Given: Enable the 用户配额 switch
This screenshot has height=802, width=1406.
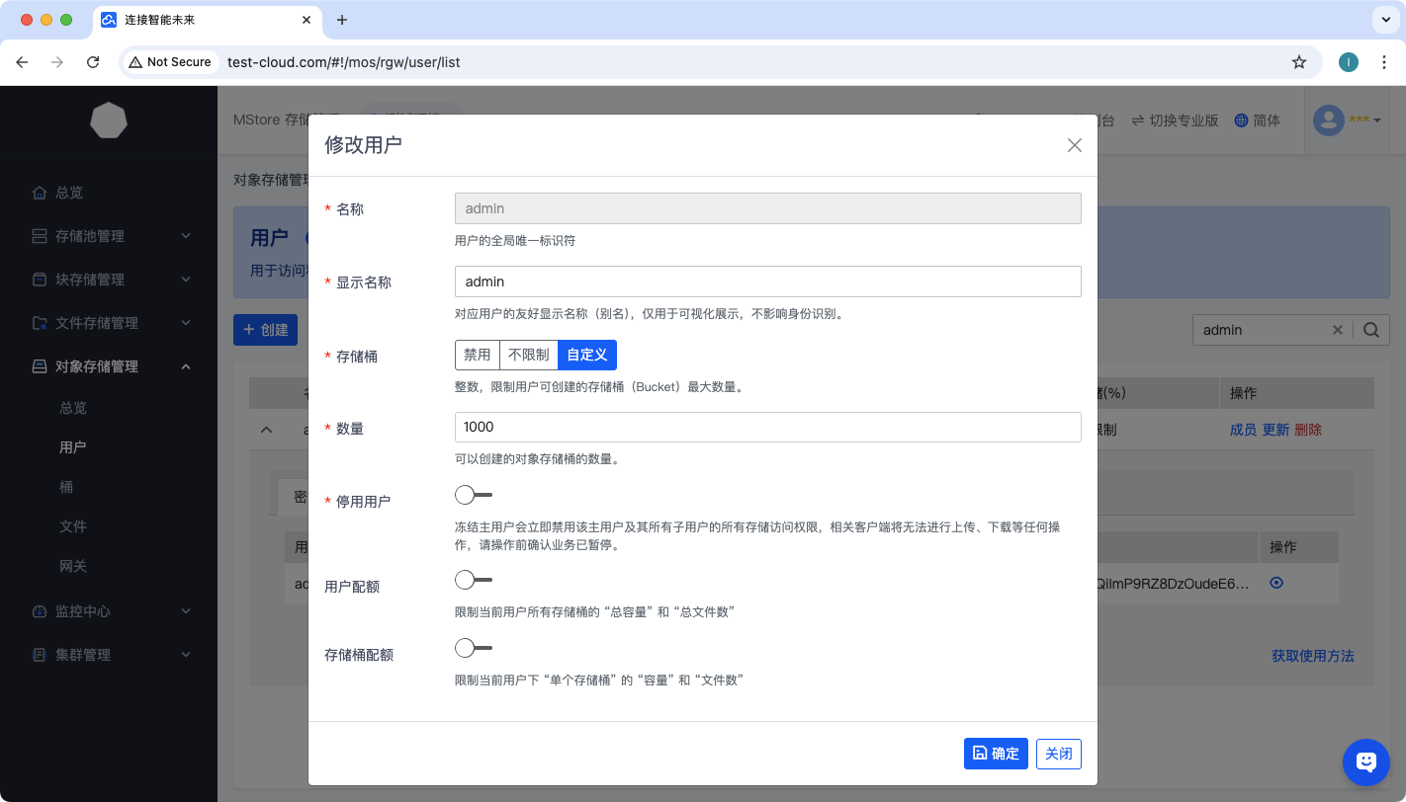Looking at the screenshot, I should (x=474, y=580).
